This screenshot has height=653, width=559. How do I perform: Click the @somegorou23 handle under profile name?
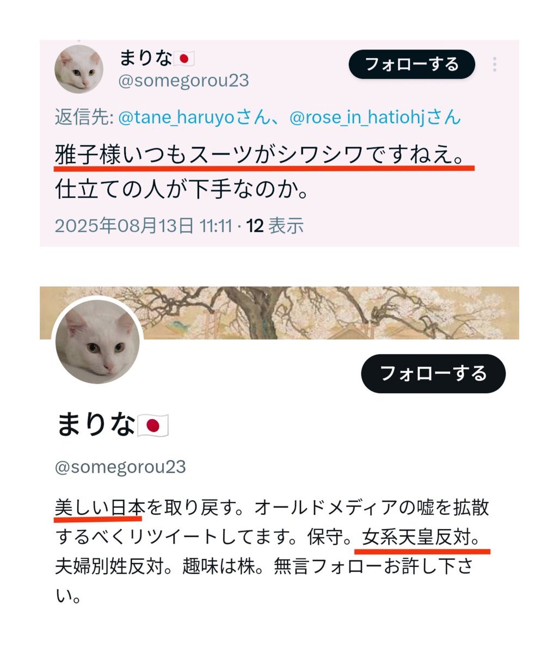point(120,467)
